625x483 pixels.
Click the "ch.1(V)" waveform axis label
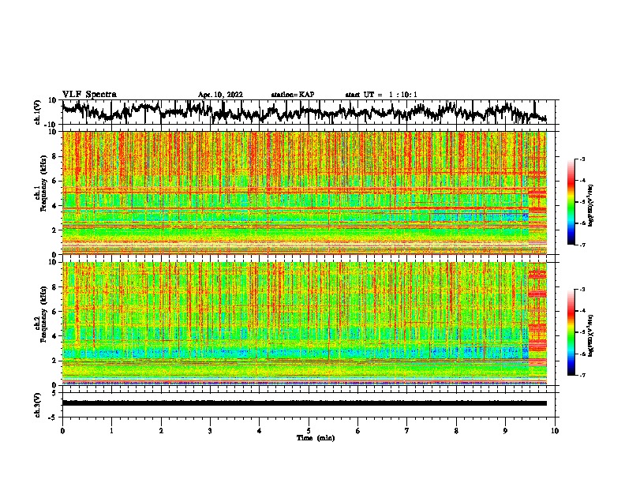[x=38, y=112]
